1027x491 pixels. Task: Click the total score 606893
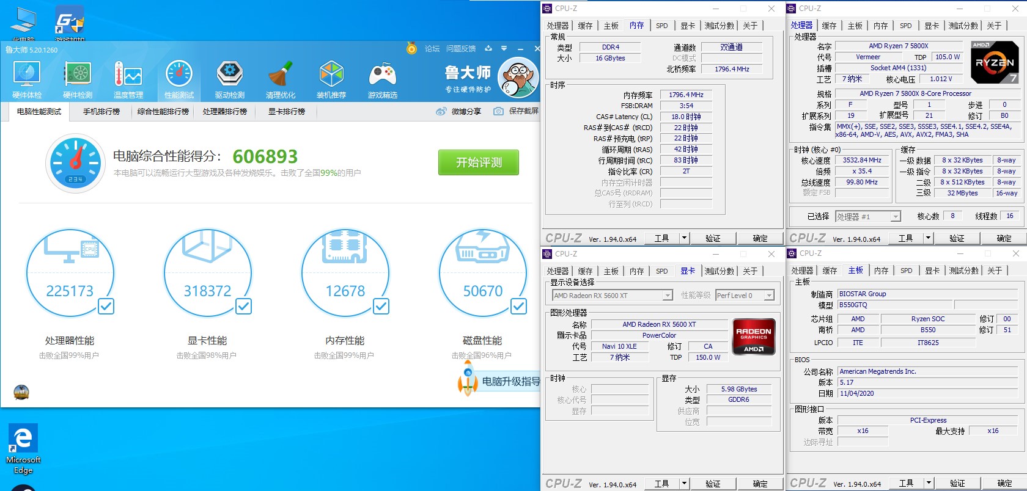(x=265, y=157)
